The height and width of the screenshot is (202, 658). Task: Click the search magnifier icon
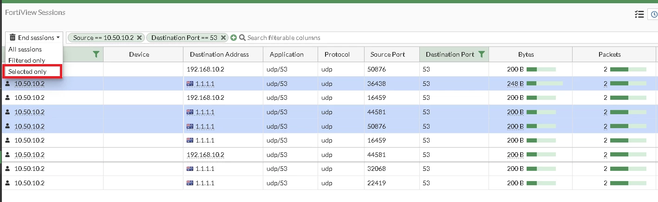pos(242,38)
